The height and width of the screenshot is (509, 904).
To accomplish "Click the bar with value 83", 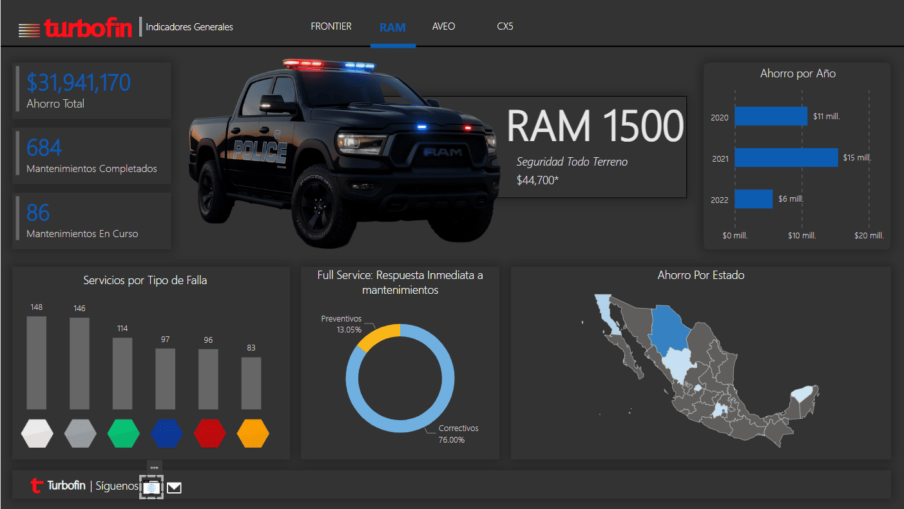I will [x=251, y=383].
